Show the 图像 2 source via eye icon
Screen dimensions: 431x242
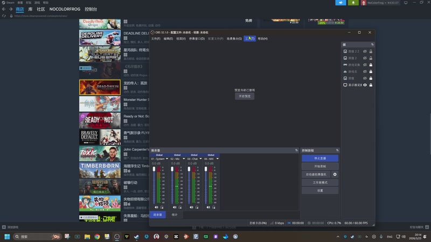click(365, 58)
